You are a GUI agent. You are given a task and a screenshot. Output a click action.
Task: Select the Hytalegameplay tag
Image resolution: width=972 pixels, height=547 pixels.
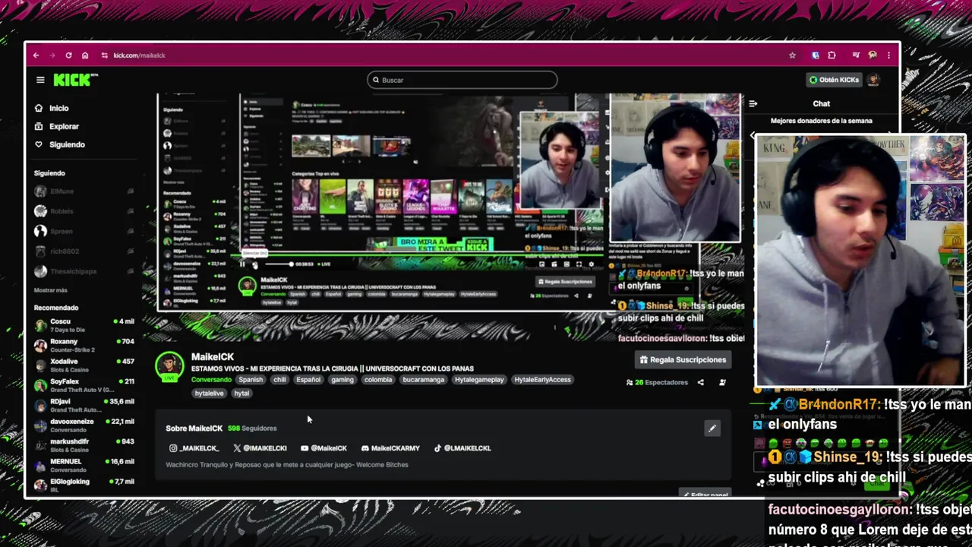click(479, 380)
